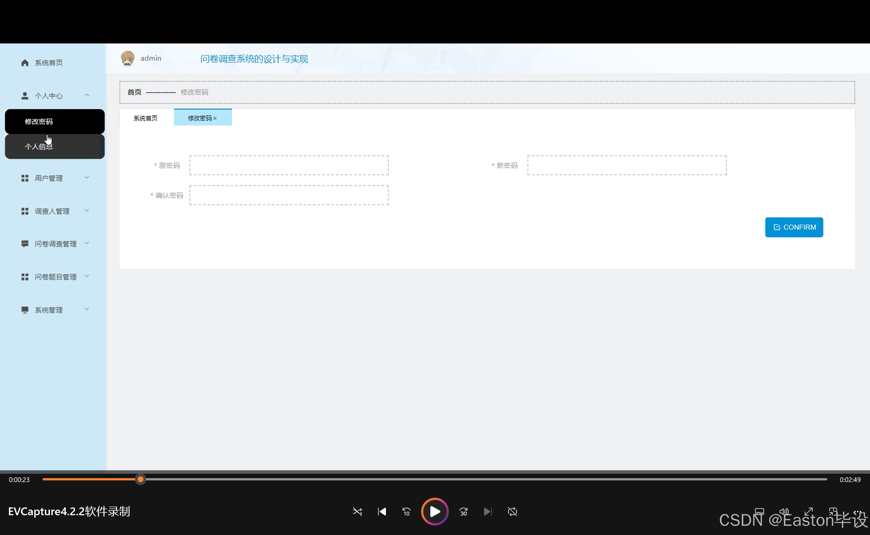Toggle shuffle in the media player
This screenshot has height=535, width=870.
pos(357,512)
